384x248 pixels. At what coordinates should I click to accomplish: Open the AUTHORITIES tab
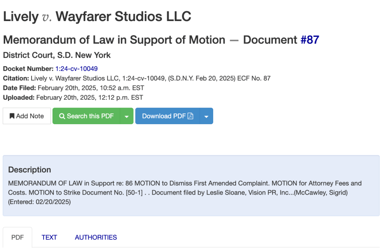tap(96, 237)
